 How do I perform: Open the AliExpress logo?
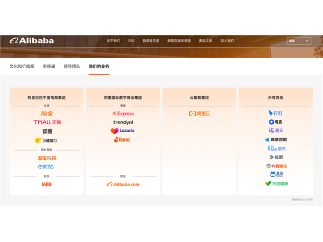tap(123, 113)
